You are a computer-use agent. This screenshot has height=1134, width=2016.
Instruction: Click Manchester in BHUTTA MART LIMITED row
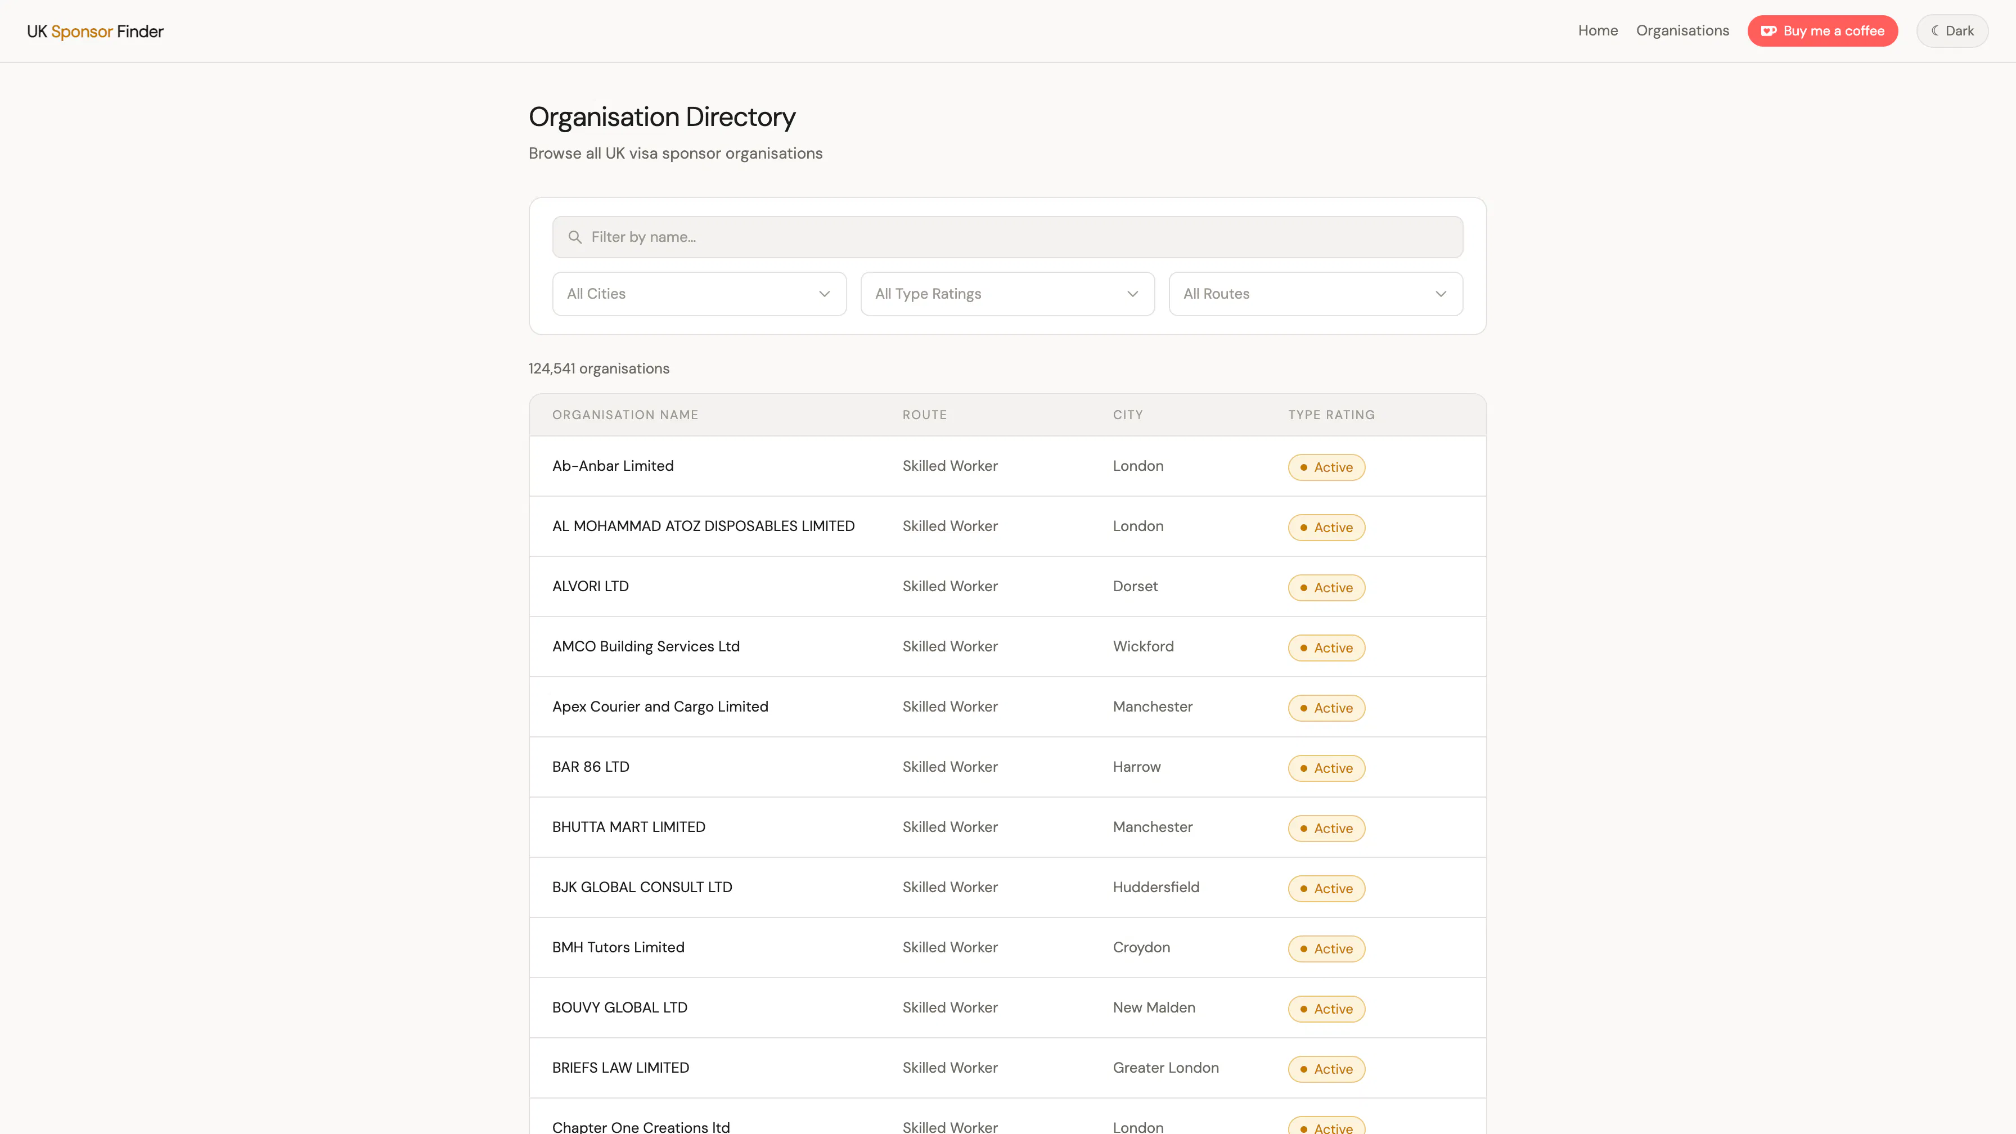[x=1152, y=827]
